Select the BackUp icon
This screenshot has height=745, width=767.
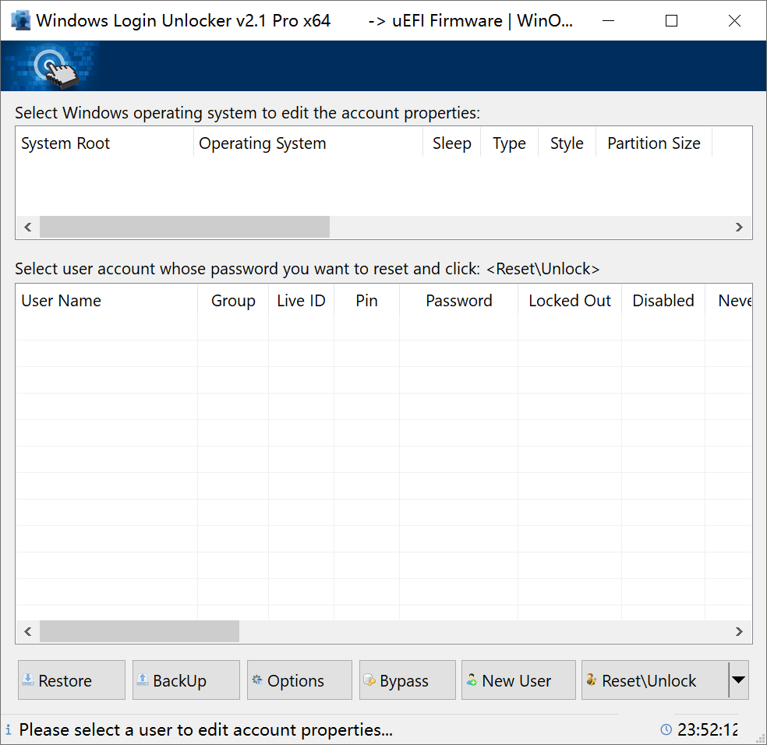point(143,680)
